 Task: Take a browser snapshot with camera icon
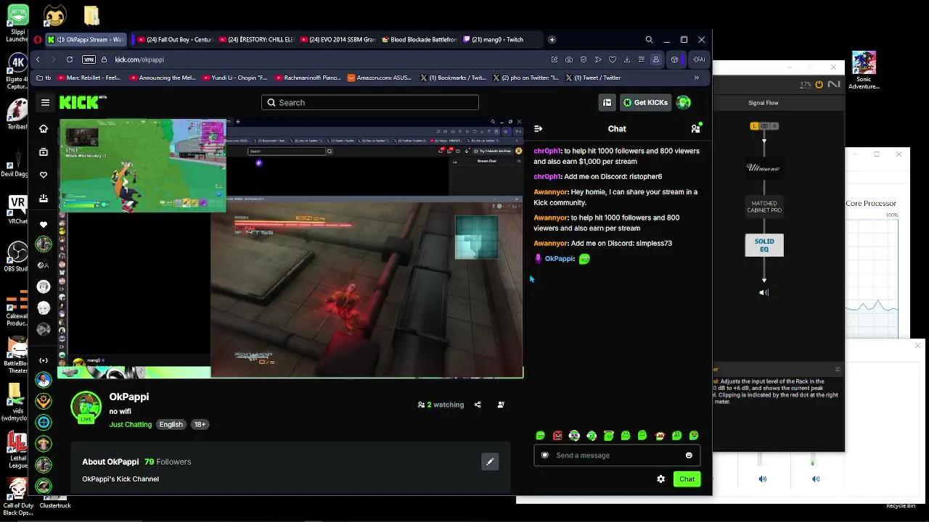tap(569, 59)
